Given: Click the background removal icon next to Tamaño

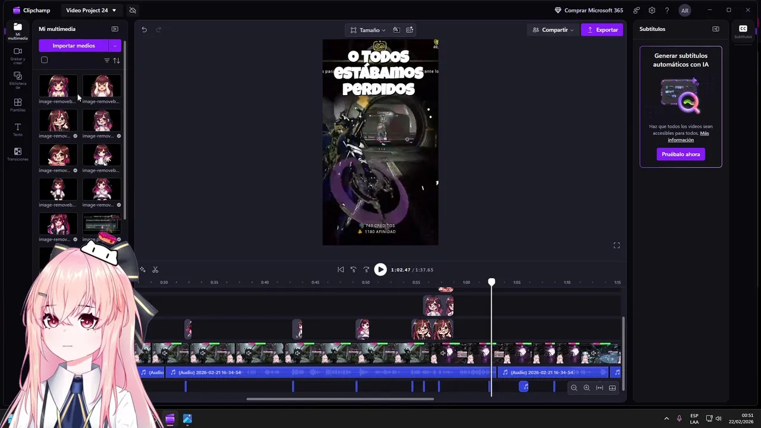Looking at the screenshot, I should [x=396, y=30].
